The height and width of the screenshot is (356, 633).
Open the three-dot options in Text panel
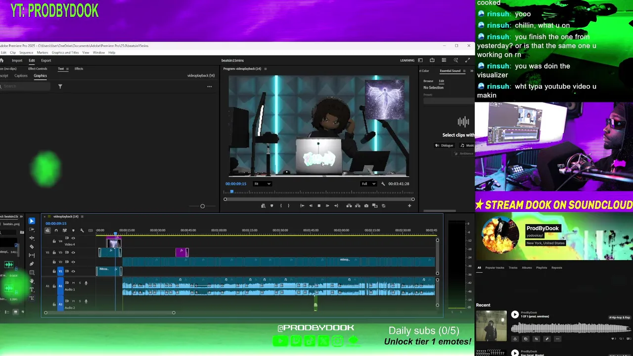point(209,87)
